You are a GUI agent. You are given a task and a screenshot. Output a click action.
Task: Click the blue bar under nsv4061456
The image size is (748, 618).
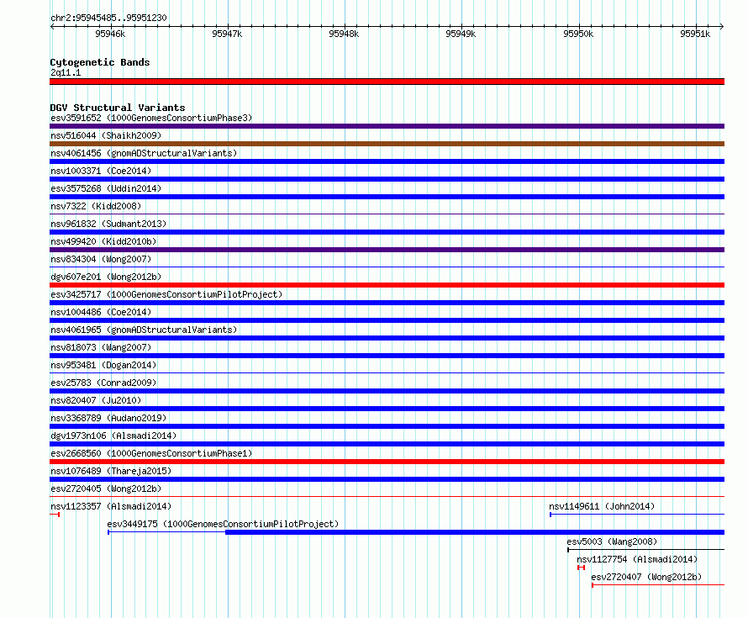pyautogui.click(x=387, y=161)
